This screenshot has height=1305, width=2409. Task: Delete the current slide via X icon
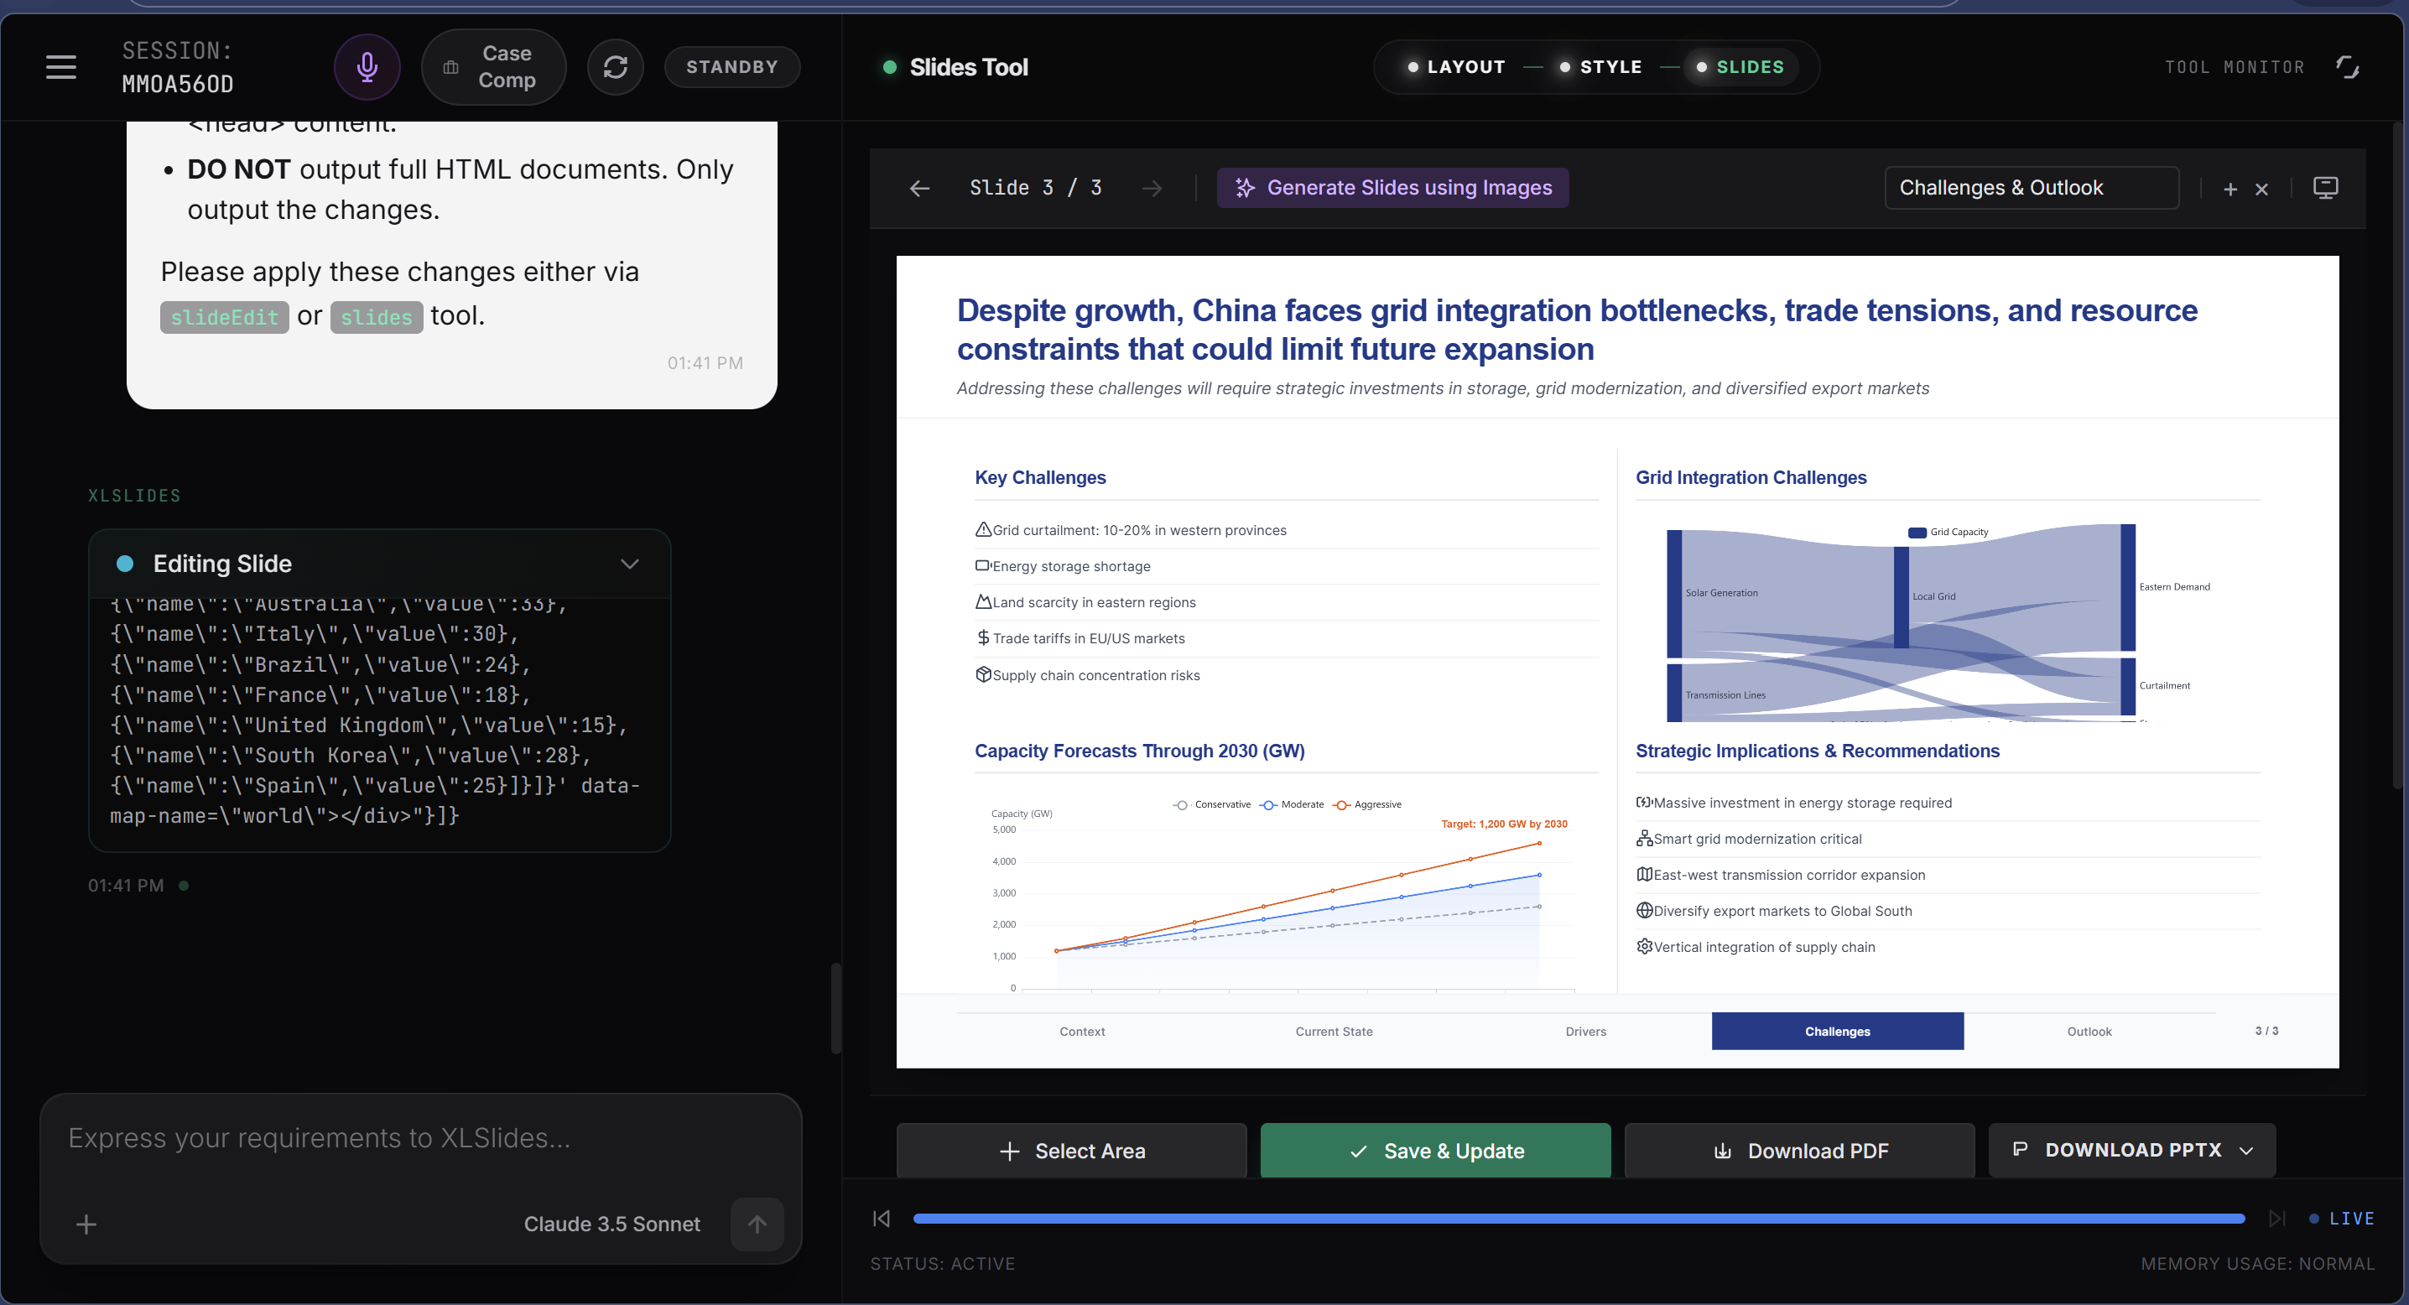pos(2262,188)
